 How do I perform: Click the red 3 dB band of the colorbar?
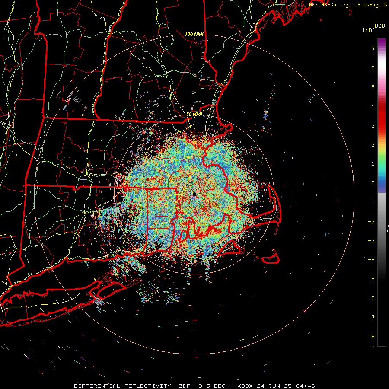tap(382, 119)
